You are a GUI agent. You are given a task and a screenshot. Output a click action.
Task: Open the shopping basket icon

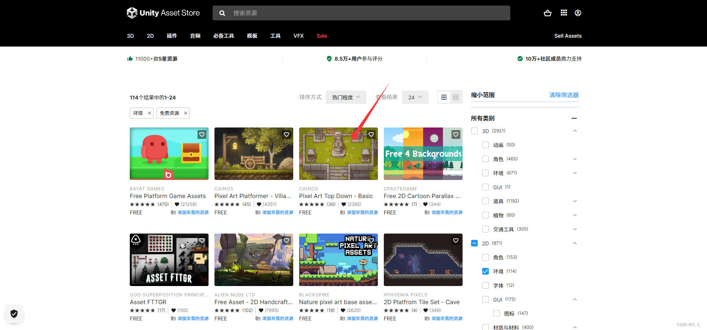click(x=548, y=13)
